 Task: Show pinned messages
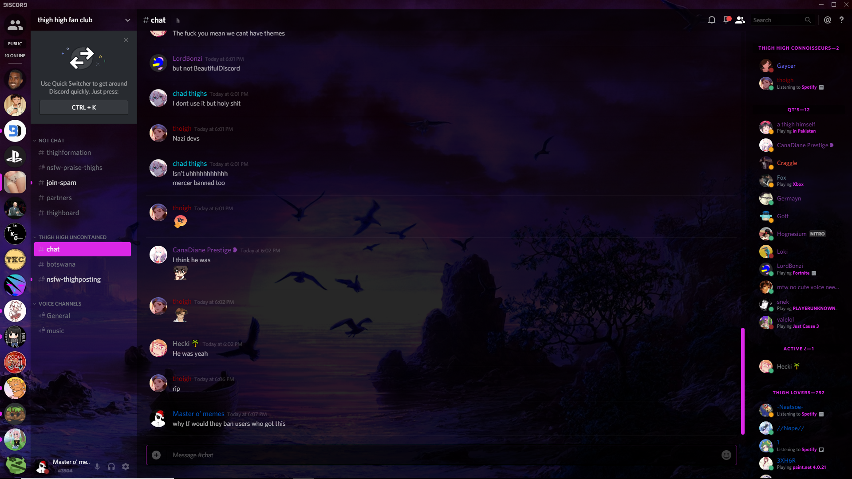click(726, 20)
